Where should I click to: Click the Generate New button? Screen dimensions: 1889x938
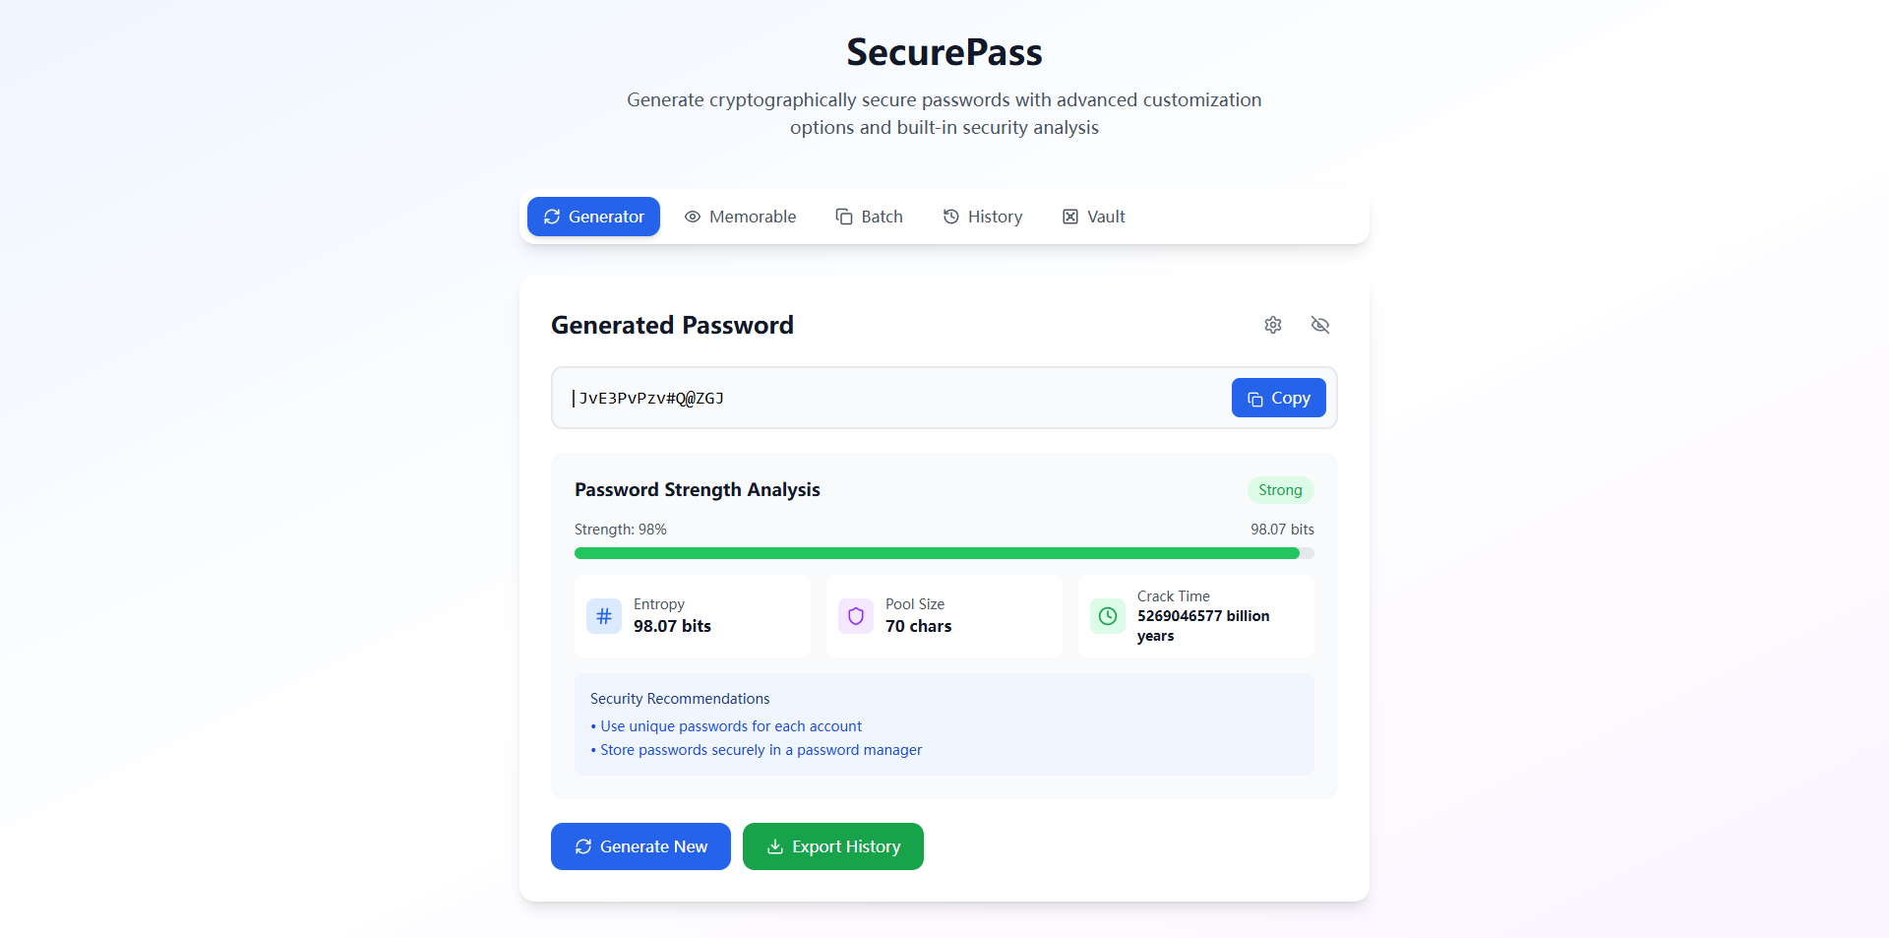coord(640,846)
